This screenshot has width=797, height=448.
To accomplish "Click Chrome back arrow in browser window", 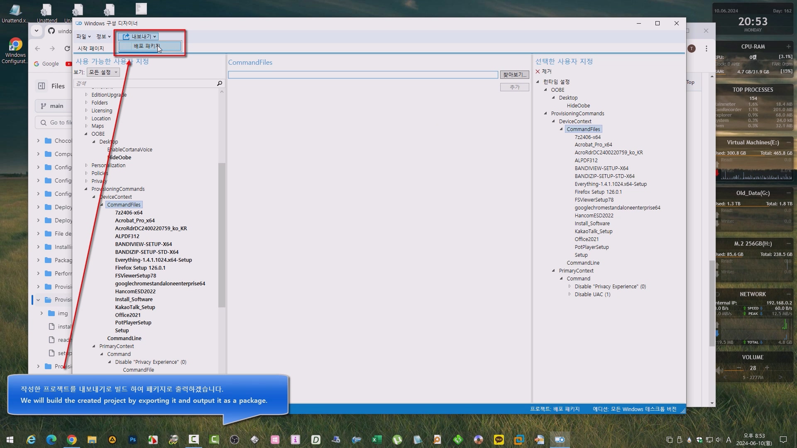I will pyautogui.click(x=37, y=49).
